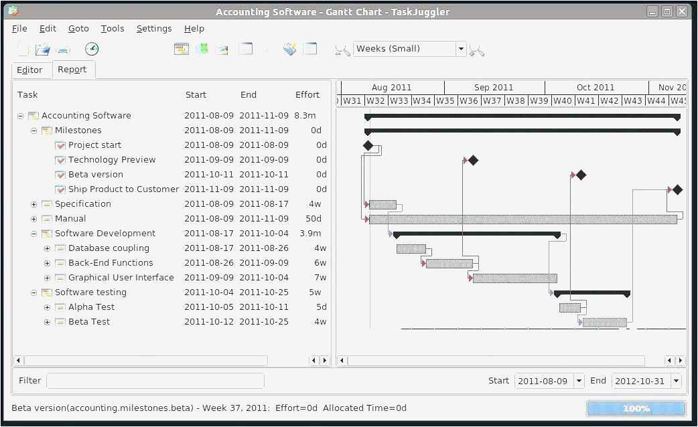This screenshot has width=698, height=427.
Task: Click the toolbar icon between open folder and clock
Action: click(63, 50)
